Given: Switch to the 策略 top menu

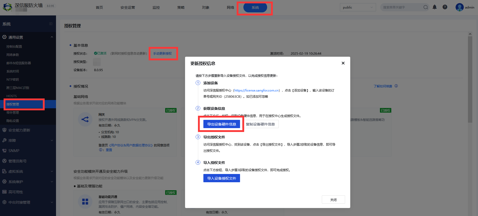Looking at the screenshot, I should [181, 7].
